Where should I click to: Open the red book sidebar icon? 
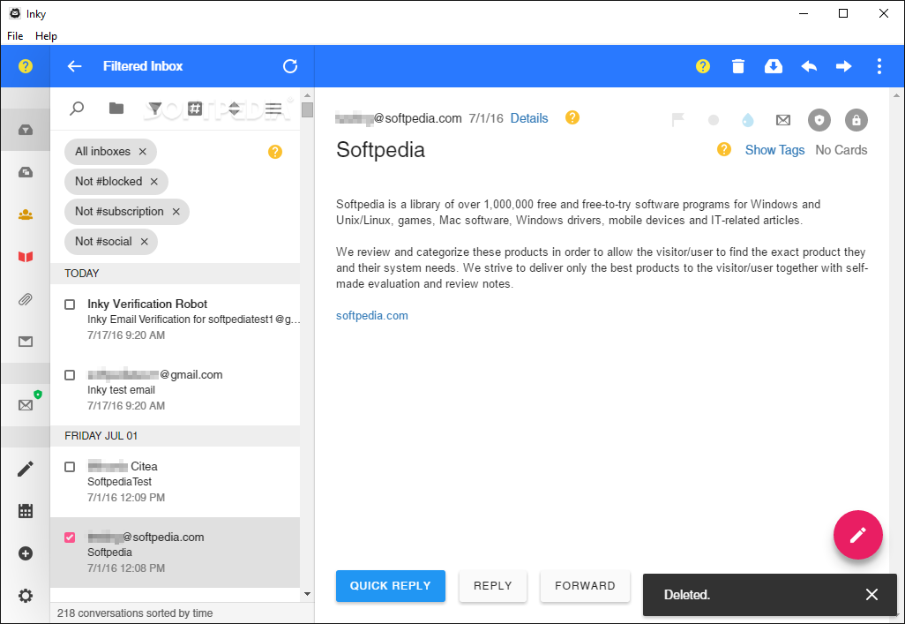pyautogui.click(x=26, y=257)
